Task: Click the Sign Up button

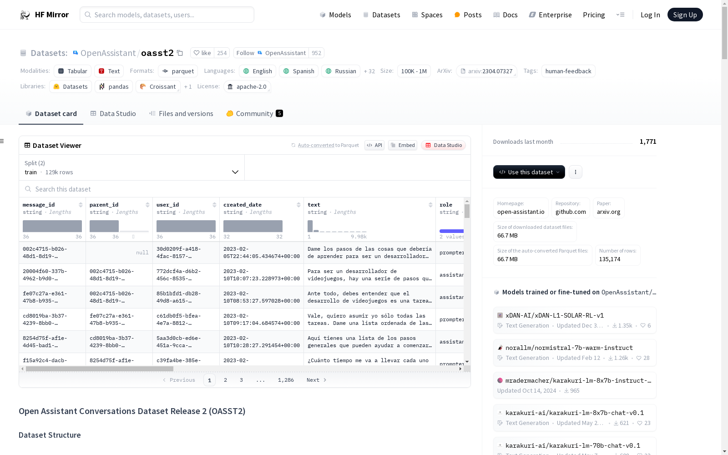Action: click(x=685, y=15)
